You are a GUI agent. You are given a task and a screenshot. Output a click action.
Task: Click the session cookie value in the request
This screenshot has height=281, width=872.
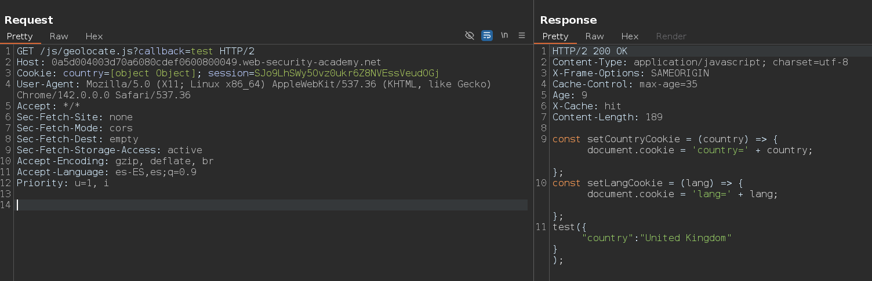[x=346, y=73]
